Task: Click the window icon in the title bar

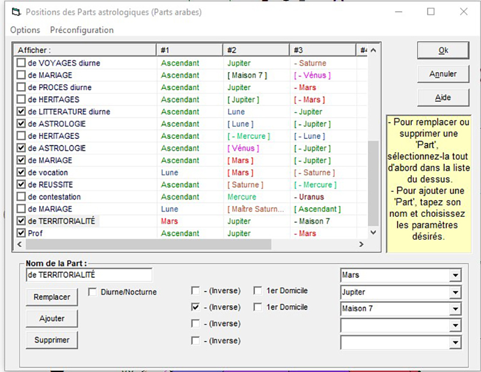Action: [x=16, y=12]
